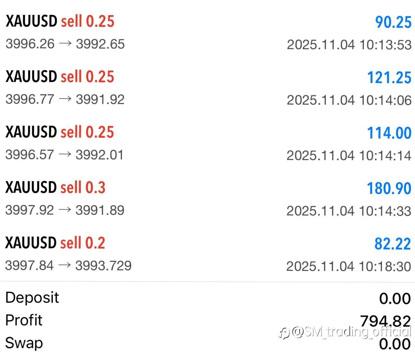Viewport: 415px width, 352px height.
Task: Click the 180.90 profit value
Action: (389, 189)
